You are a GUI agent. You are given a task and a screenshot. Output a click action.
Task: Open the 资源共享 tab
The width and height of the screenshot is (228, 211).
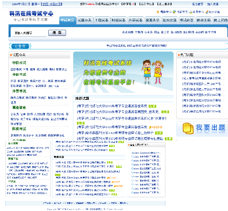pyautogui.click(x=153, y=20)
